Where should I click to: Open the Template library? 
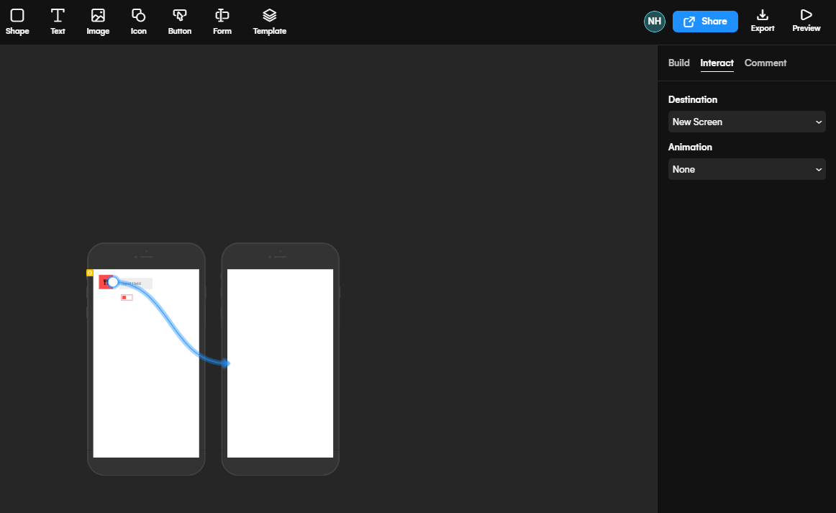pyautogui.click(x=269, y=21)
